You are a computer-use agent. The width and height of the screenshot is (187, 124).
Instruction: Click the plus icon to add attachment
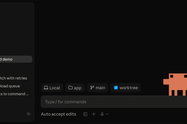94,114
